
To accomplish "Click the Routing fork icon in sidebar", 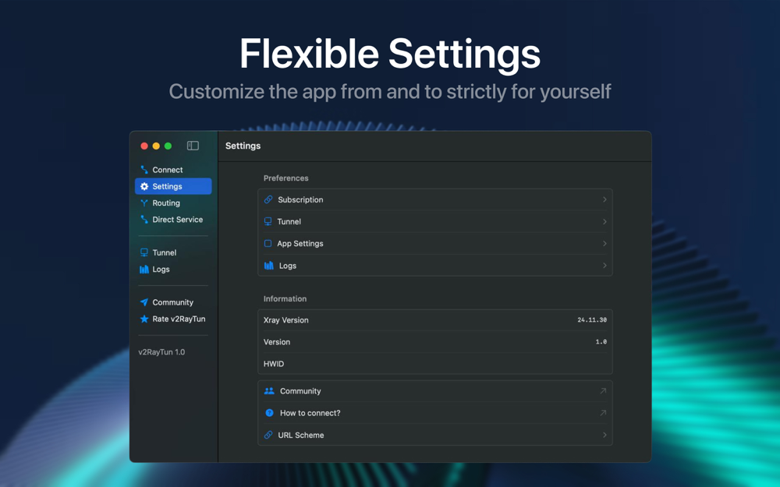I will point(144,203).
